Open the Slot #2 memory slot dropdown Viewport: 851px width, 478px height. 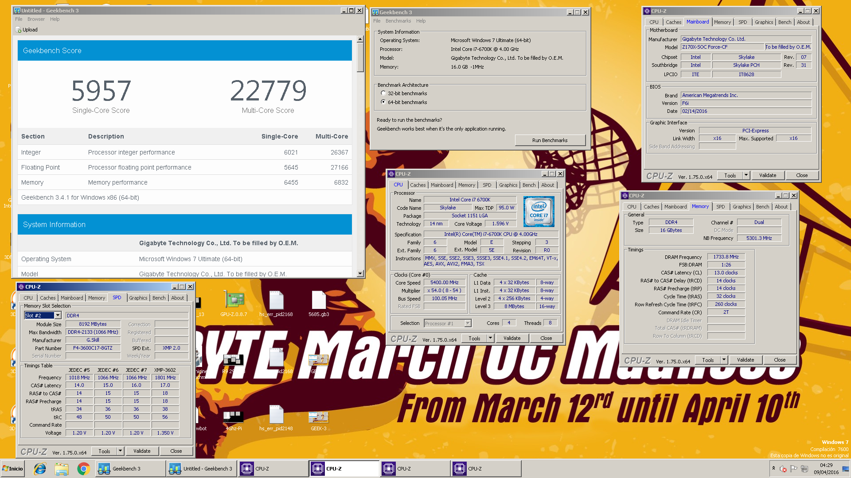(58, 316)
